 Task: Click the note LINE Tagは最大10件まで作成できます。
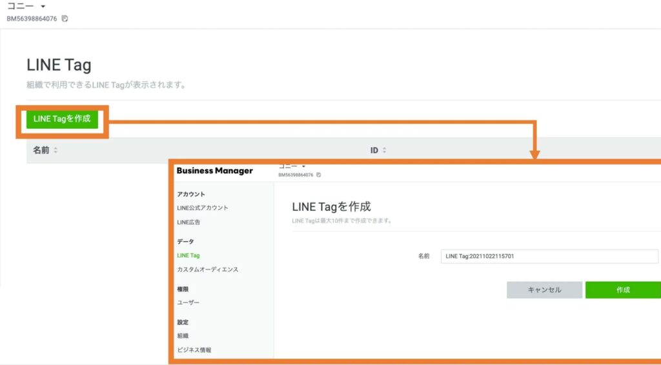point(342,221)
